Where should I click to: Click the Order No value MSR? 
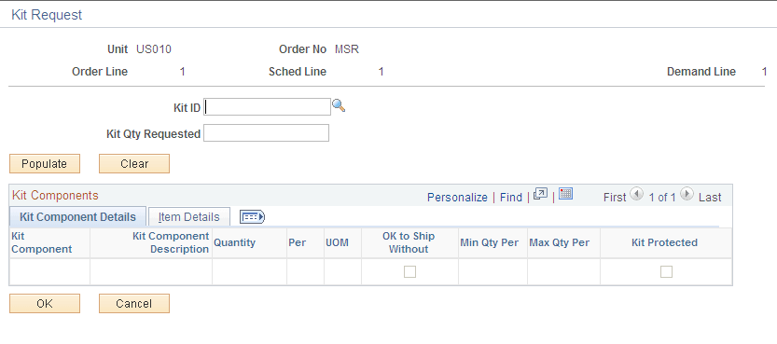[347, 49]
